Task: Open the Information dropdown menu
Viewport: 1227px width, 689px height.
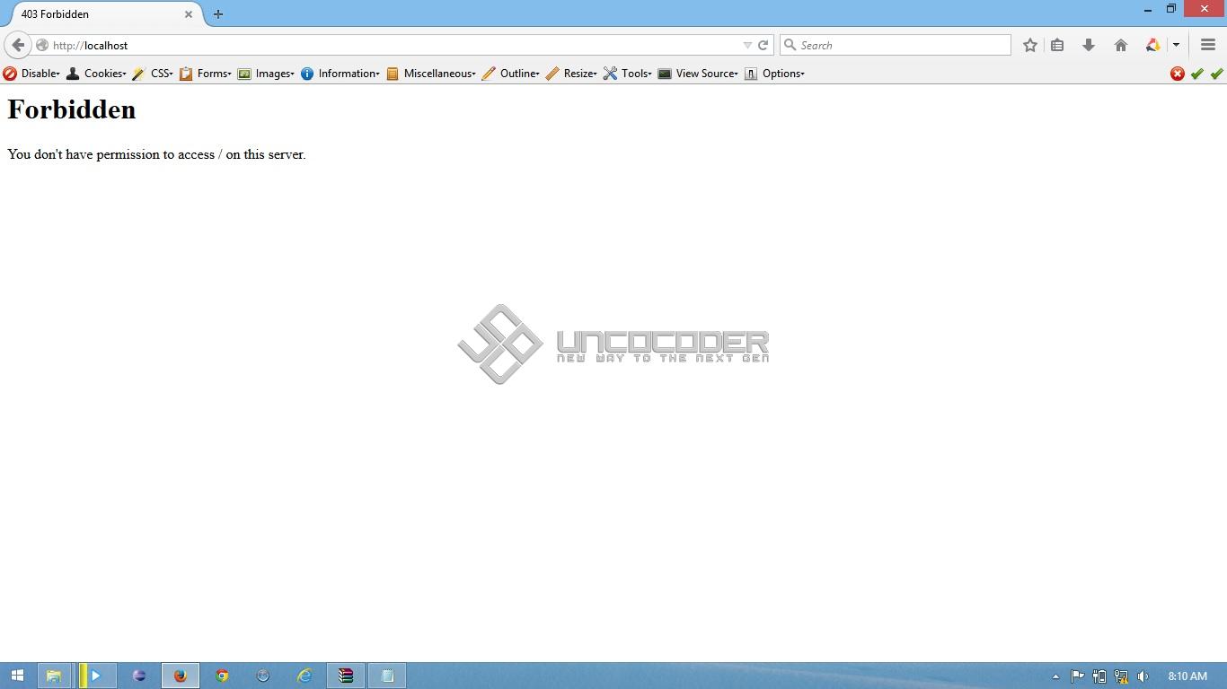Action: [x=340, y=74]
